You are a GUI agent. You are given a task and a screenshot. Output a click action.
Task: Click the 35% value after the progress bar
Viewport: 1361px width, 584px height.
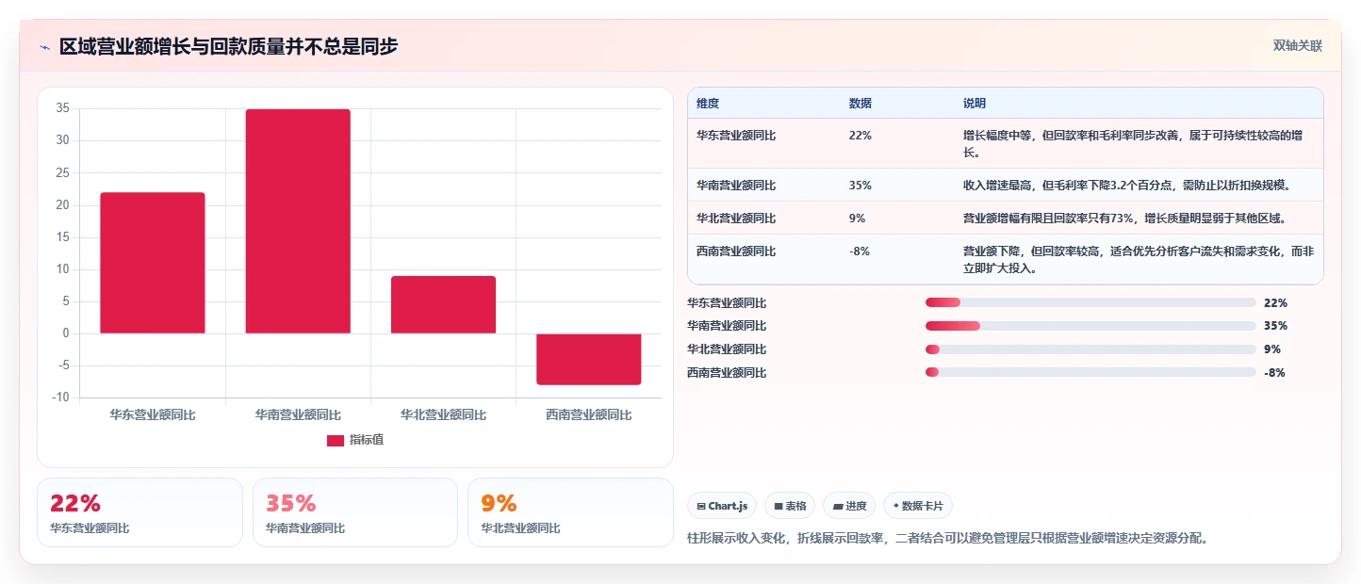click(1275, 326)
